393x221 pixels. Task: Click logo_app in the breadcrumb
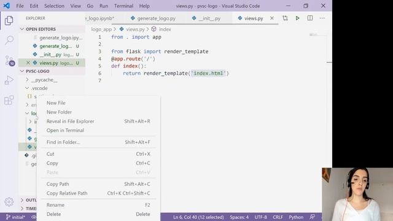click(101, 29)
